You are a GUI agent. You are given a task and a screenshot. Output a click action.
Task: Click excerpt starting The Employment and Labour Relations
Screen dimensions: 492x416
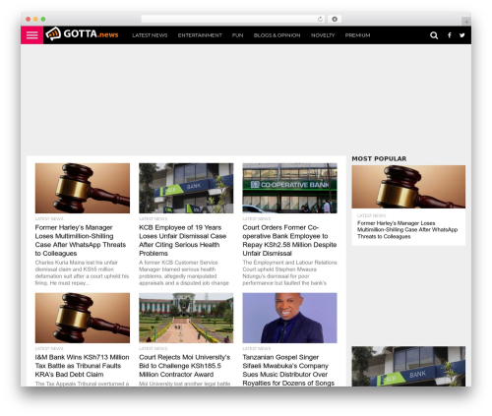(289, 272)
